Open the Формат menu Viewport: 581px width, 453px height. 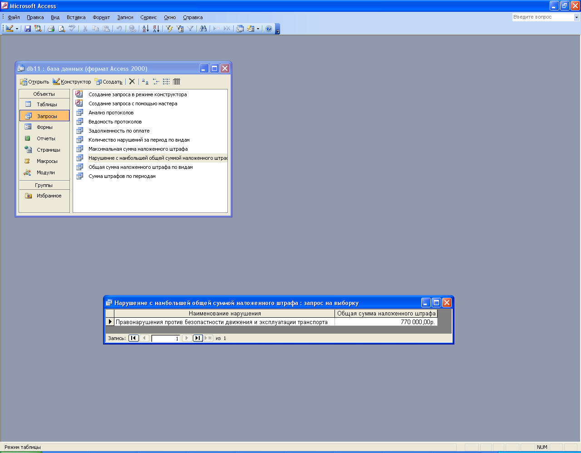(101, 17)
